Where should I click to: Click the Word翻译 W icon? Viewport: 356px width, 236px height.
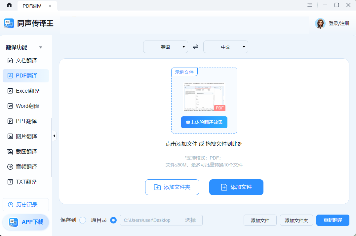pos(10,106)
